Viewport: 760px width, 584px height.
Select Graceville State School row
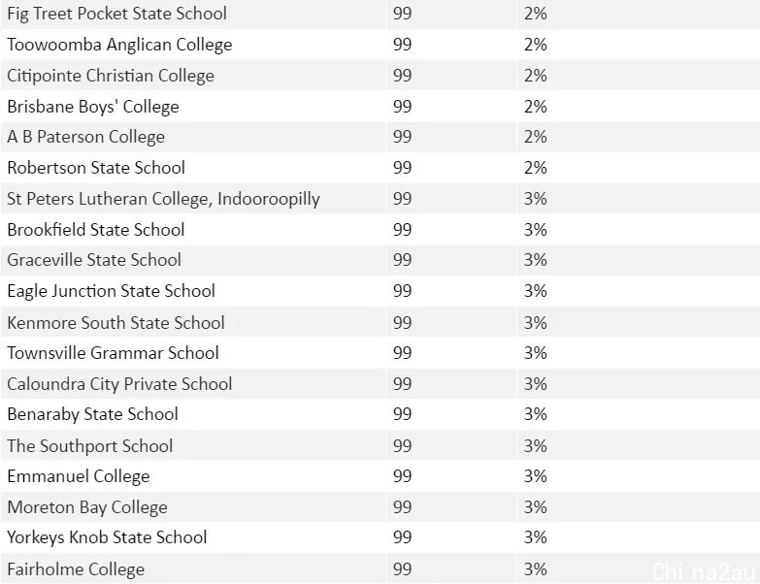click(x=380, y=260)
